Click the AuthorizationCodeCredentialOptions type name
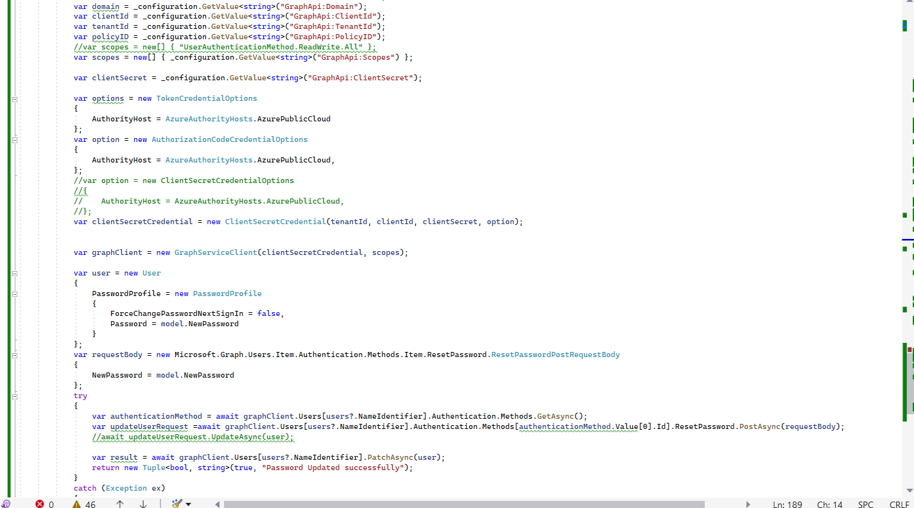Viewport: 914px width, 508px height. [x=230, y=139]
